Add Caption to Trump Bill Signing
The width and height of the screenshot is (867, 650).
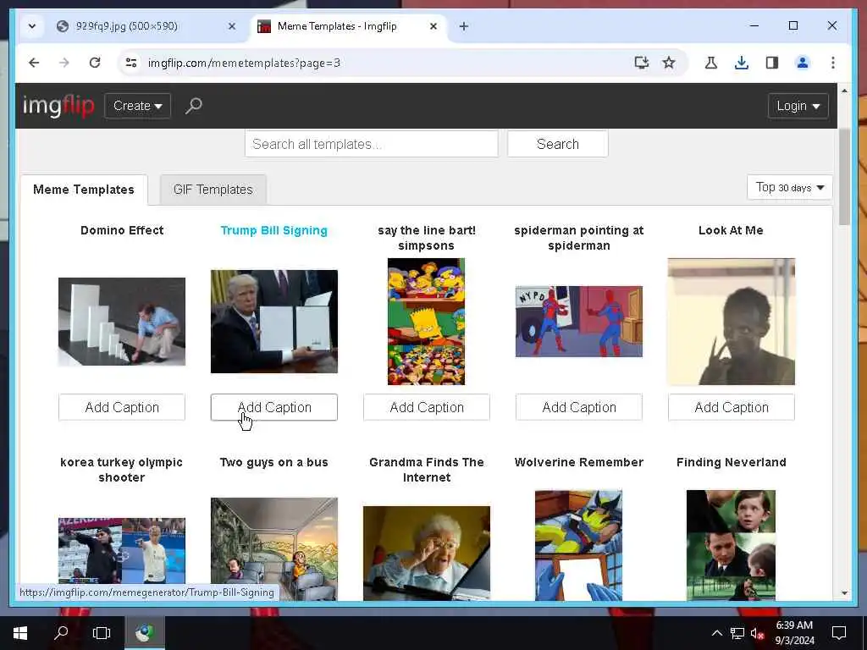click(273, 407)
